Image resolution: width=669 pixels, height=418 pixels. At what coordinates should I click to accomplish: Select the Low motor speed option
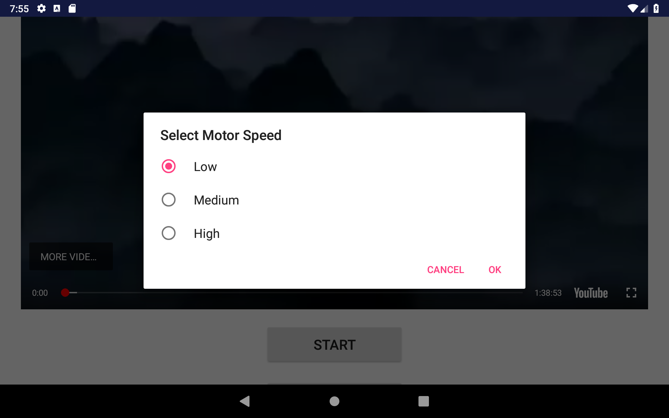point(169,166)
